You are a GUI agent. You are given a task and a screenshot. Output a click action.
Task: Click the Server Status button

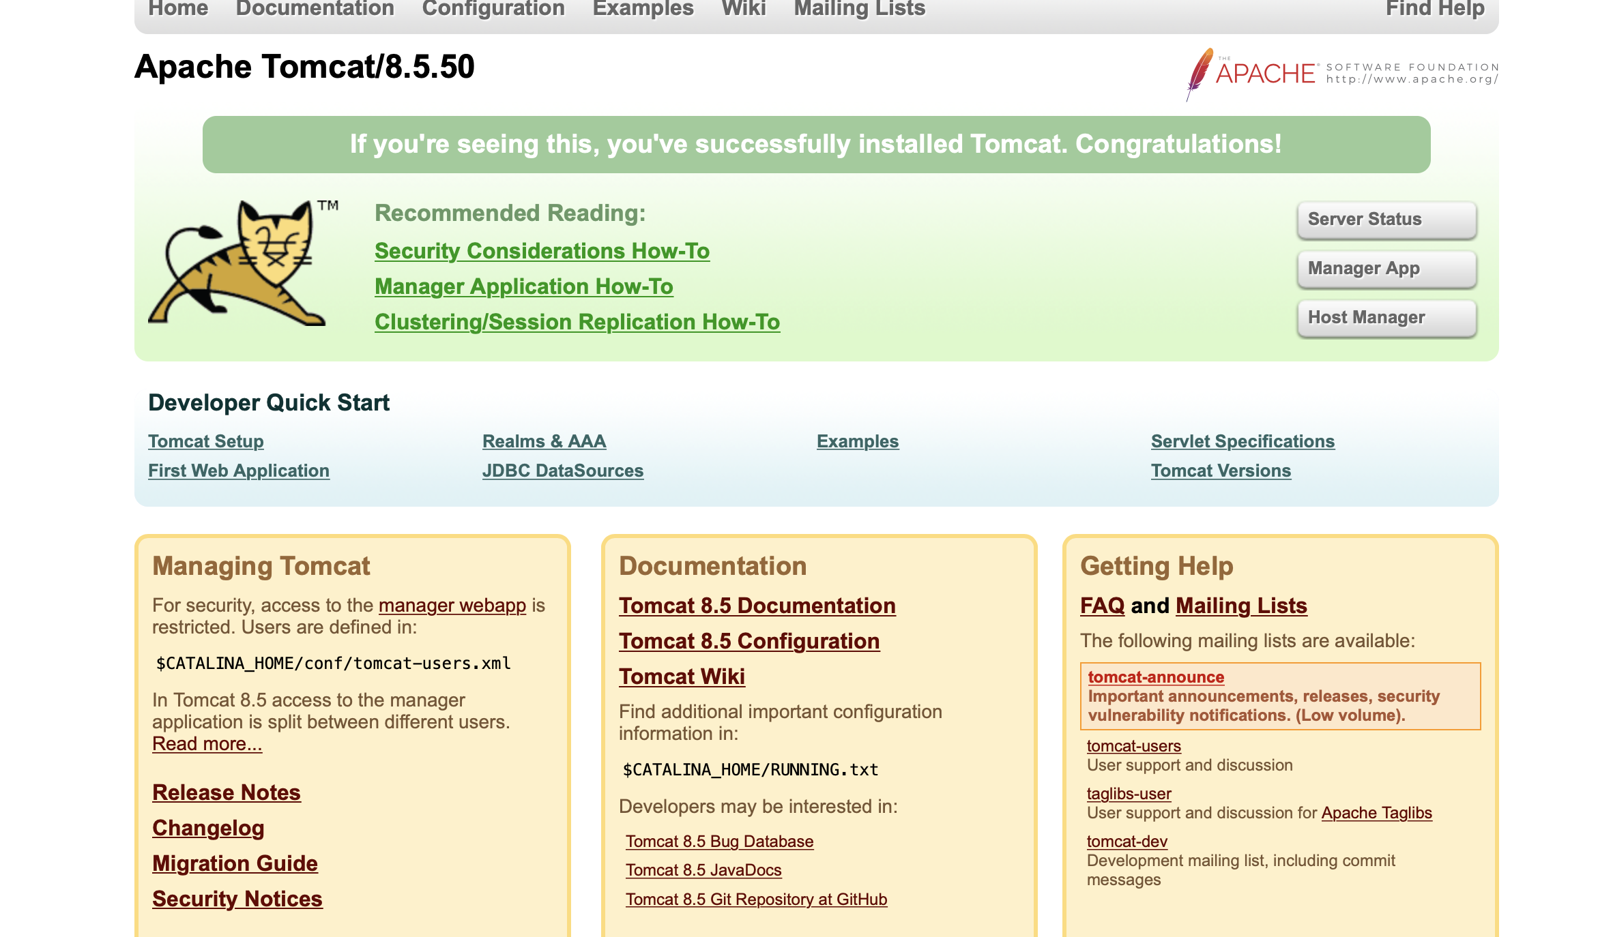tap(1386, 220)
